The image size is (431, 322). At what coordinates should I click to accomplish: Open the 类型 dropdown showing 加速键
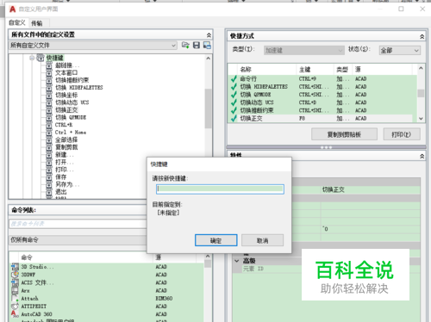coord(304,51)
